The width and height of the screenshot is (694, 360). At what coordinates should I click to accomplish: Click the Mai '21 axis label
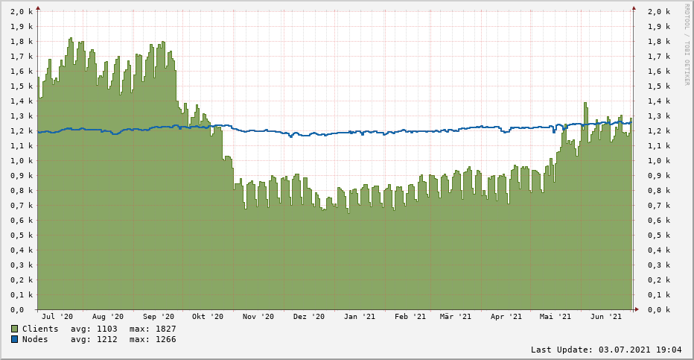(x=555, y=317)
